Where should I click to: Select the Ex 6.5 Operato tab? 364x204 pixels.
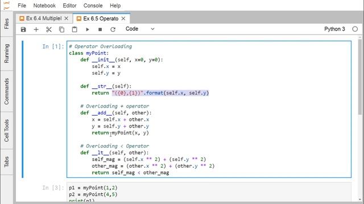coord(101,19)
